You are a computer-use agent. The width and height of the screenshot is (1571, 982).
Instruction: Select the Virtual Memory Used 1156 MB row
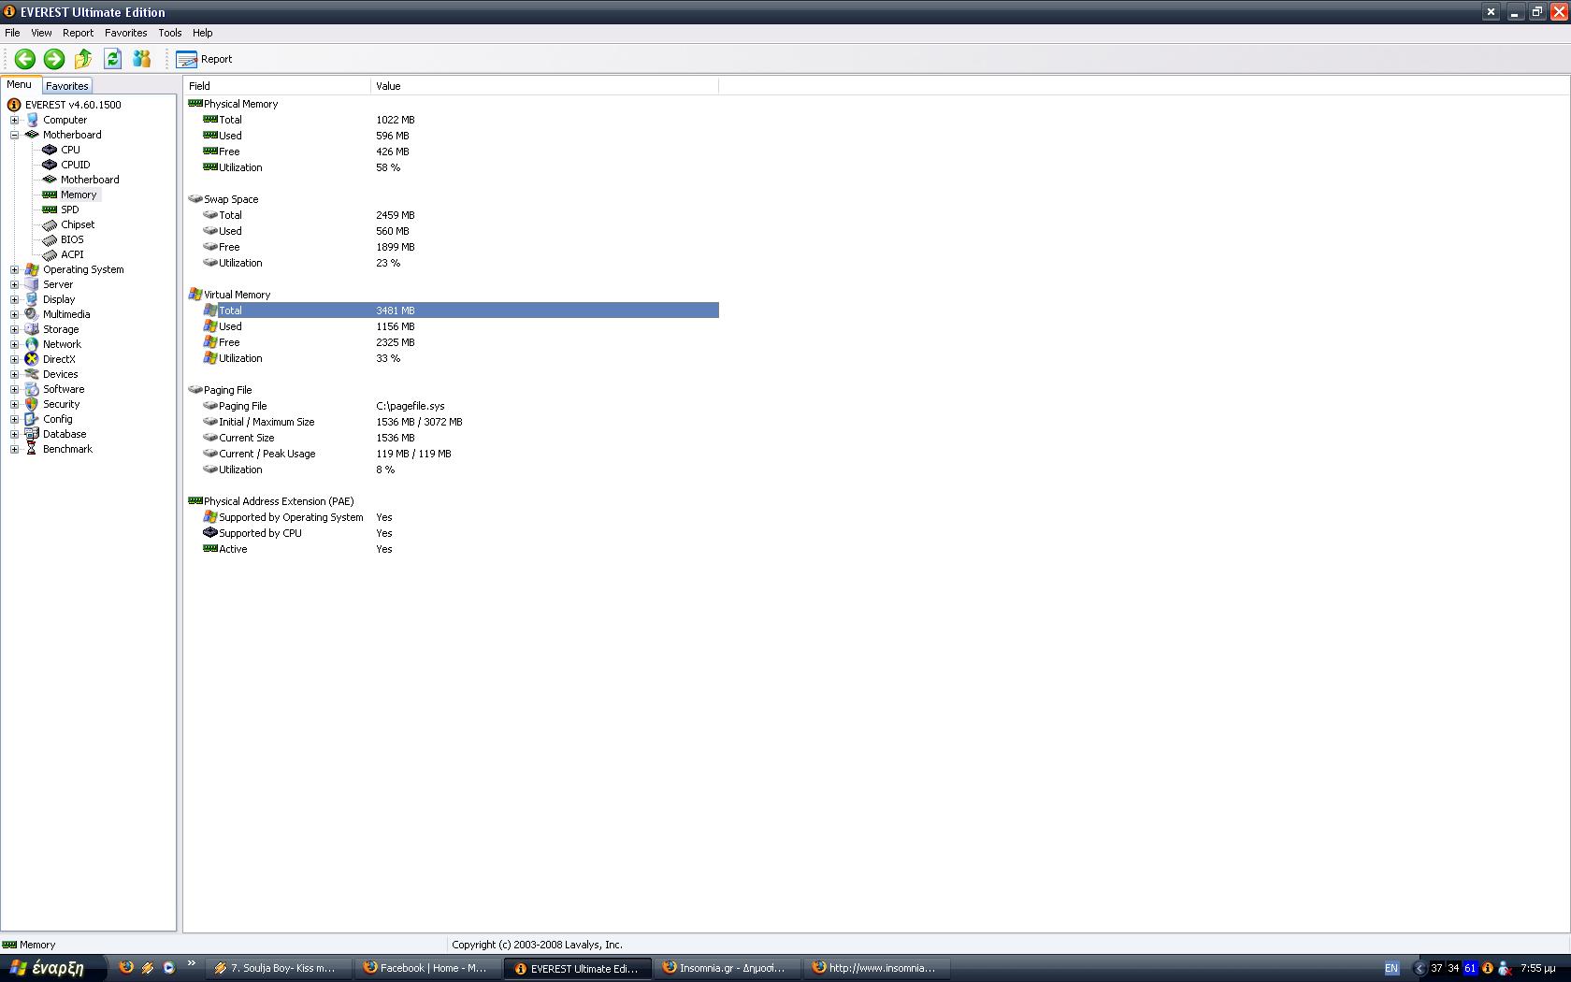click(x=452, y=326)
